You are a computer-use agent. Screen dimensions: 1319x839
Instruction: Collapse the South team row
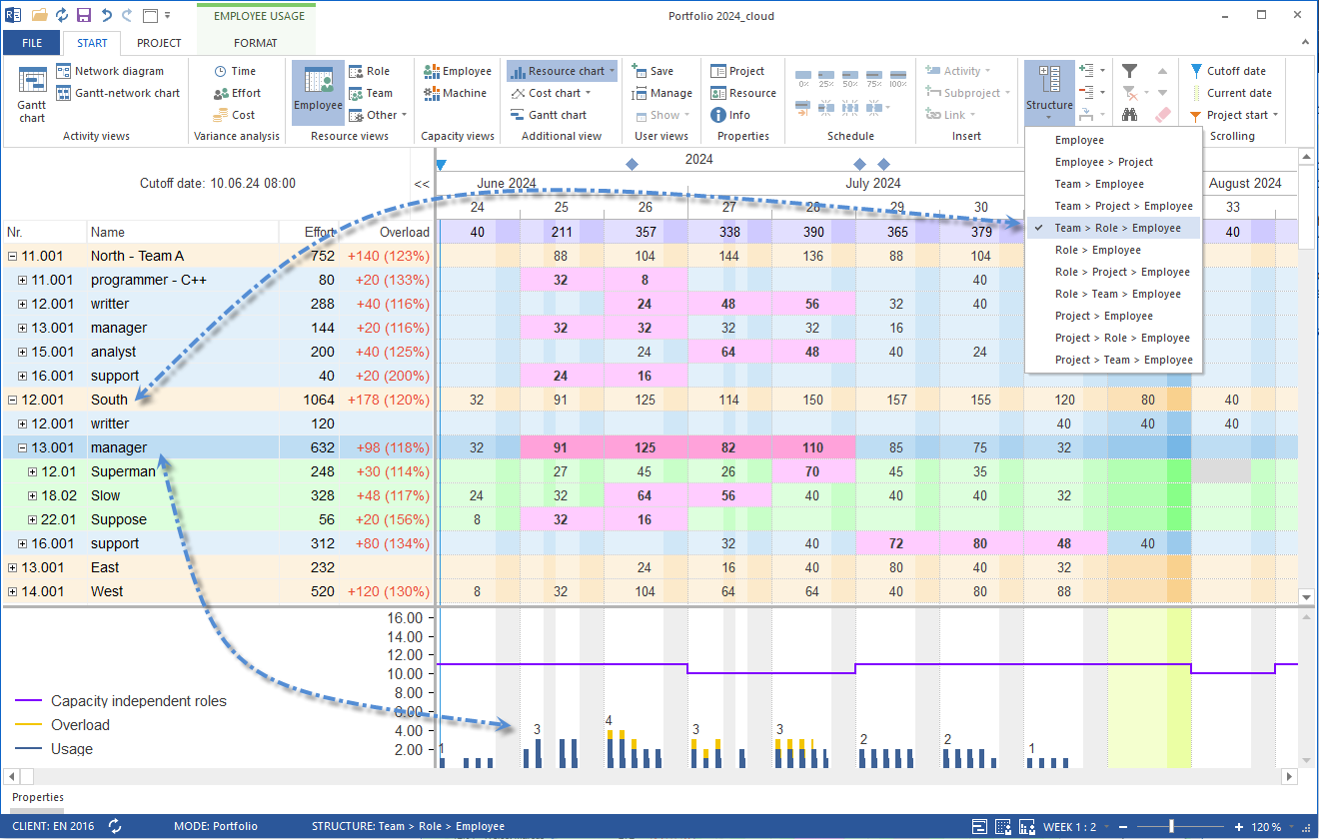pos(12,400)
